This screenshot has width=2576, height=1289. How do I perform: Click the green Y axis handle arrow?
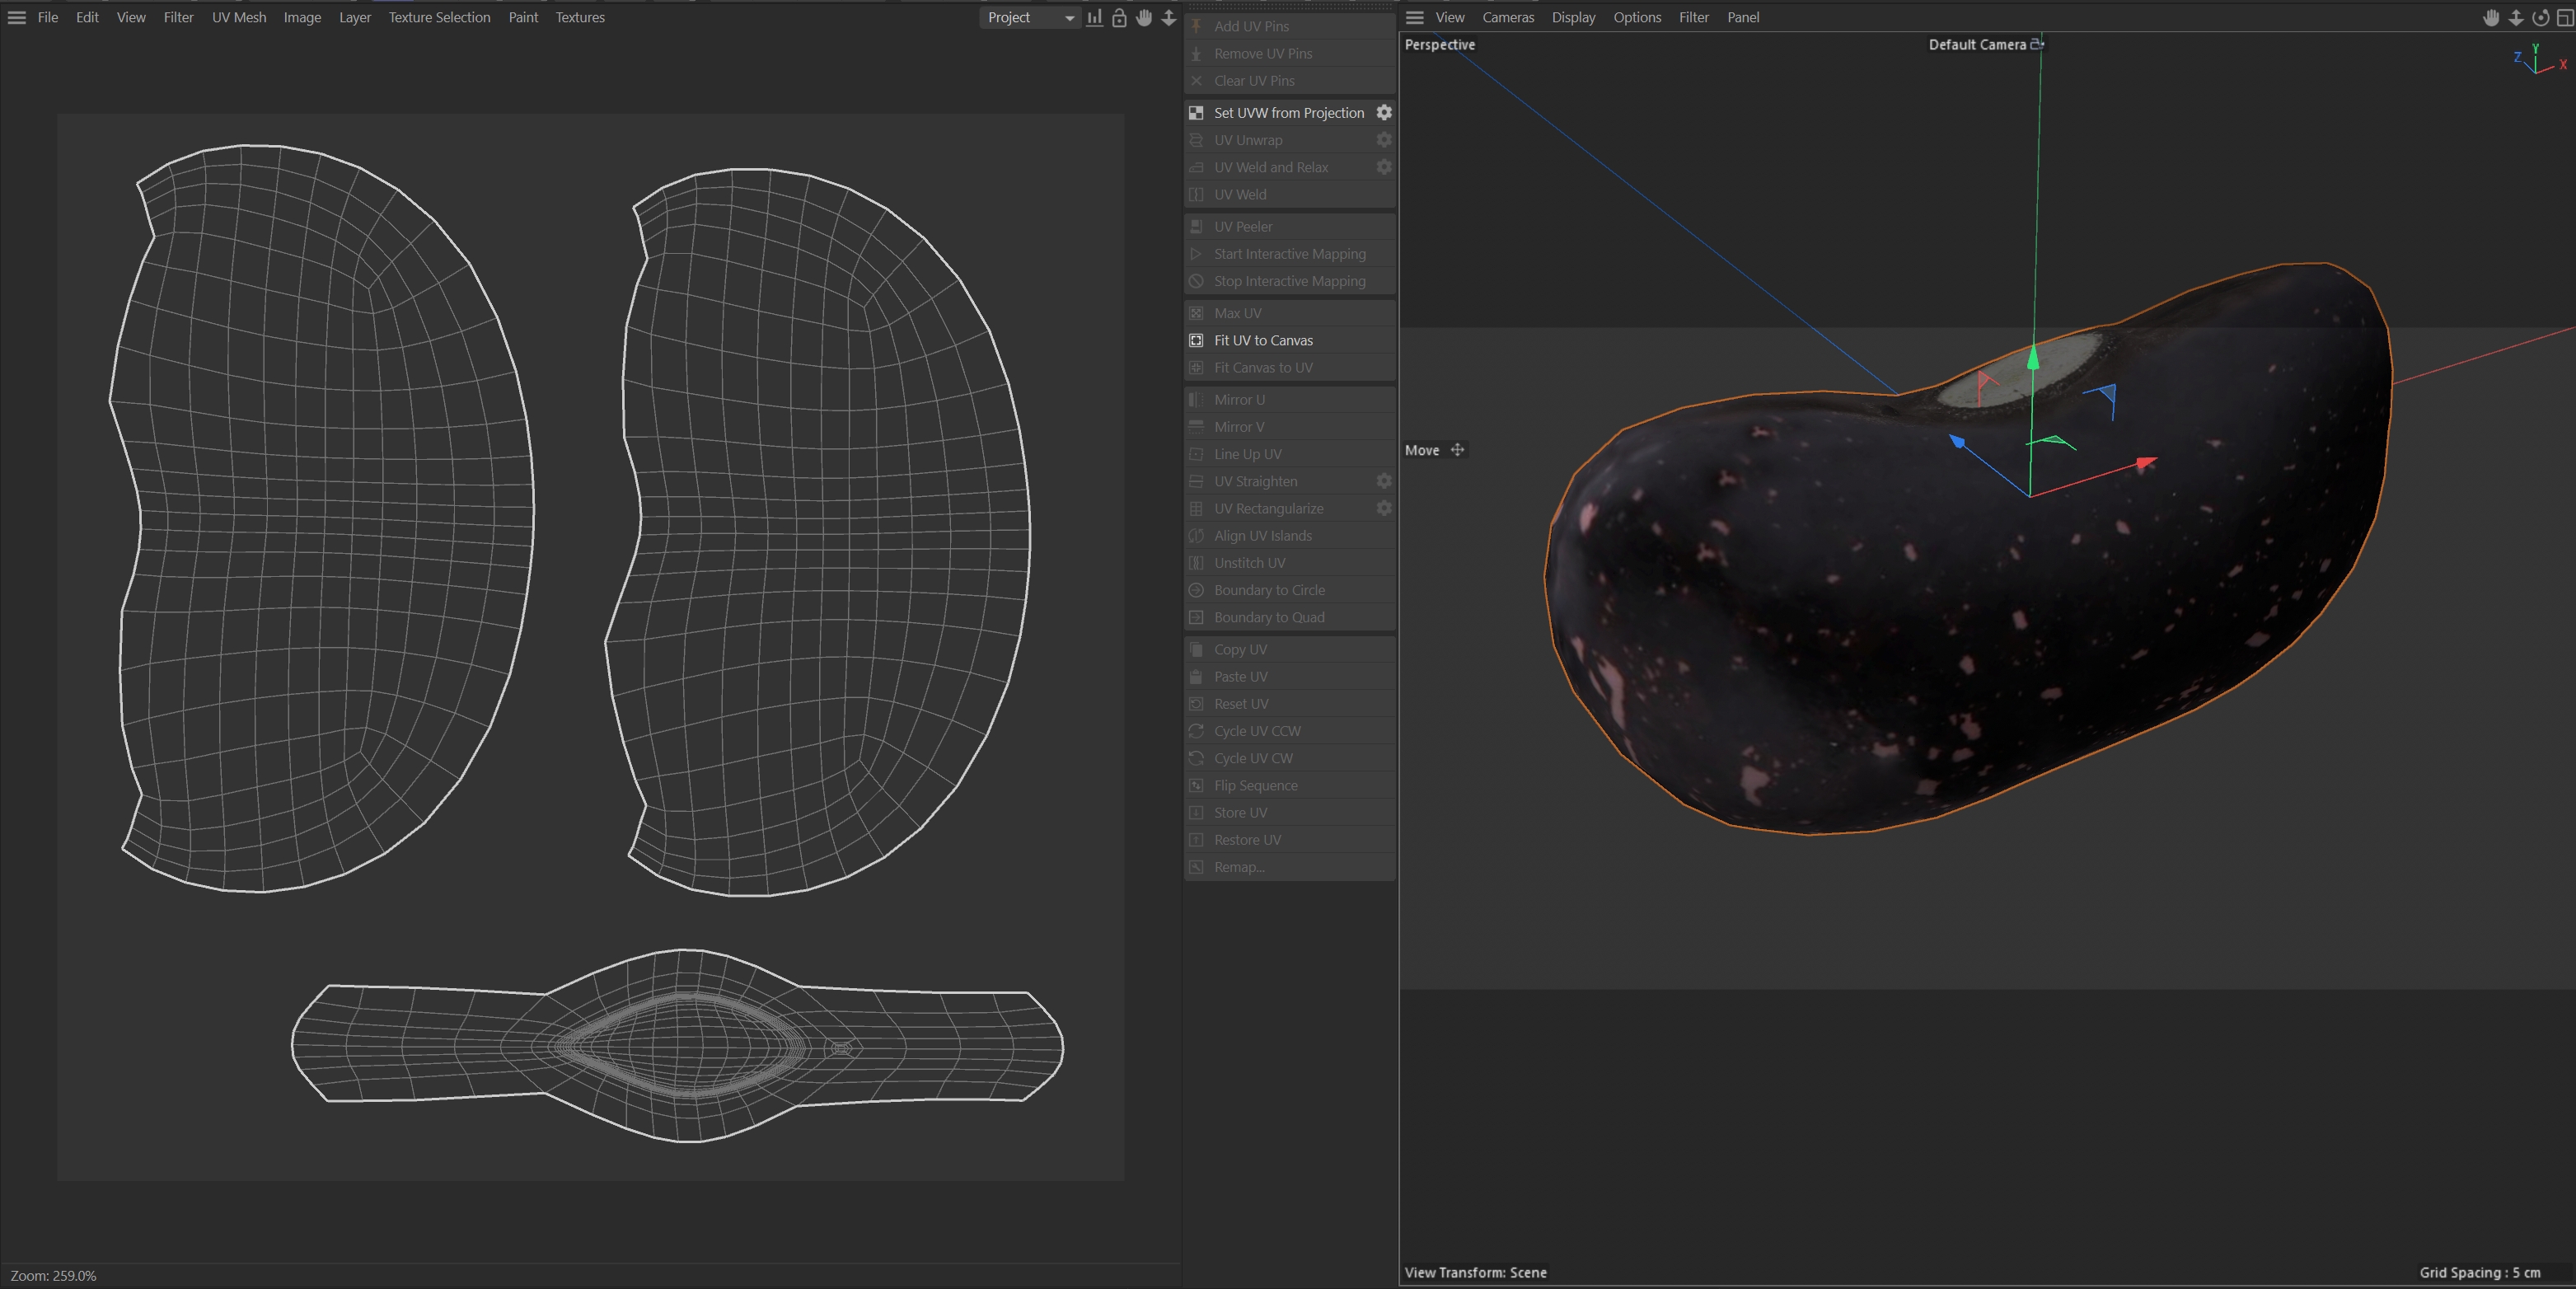coord(2033,357)
